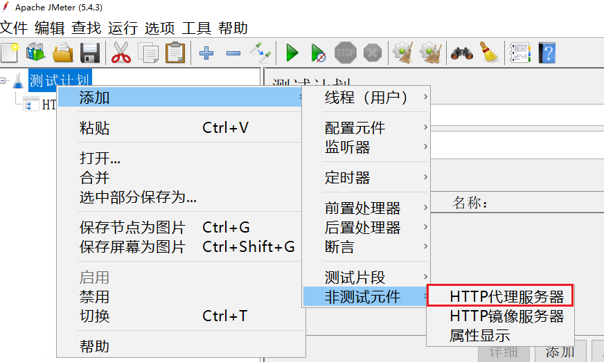Open the 查找 menu
604x362 pixels.
[87, 28]
